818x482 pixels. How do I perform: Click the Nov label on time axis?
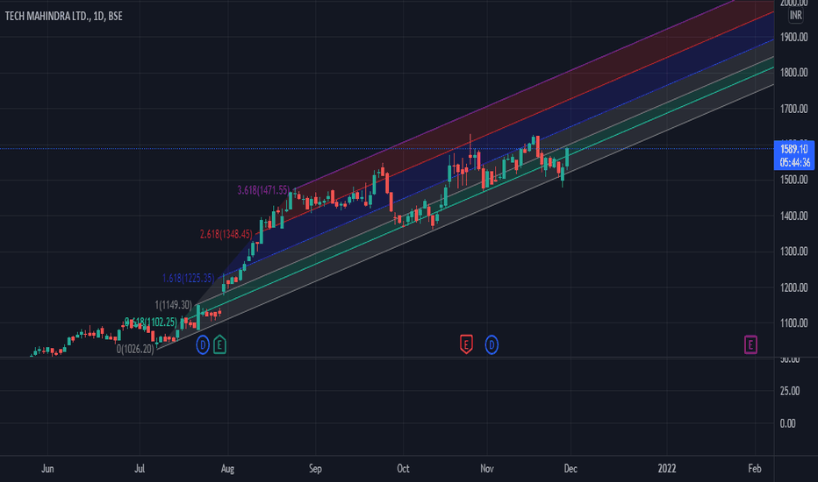[487, 469]
